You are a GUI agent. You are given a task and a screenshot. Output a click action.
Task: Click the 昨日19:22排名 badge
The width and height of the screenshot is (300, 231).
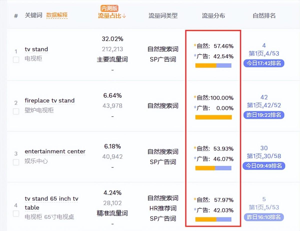(264, 115)
